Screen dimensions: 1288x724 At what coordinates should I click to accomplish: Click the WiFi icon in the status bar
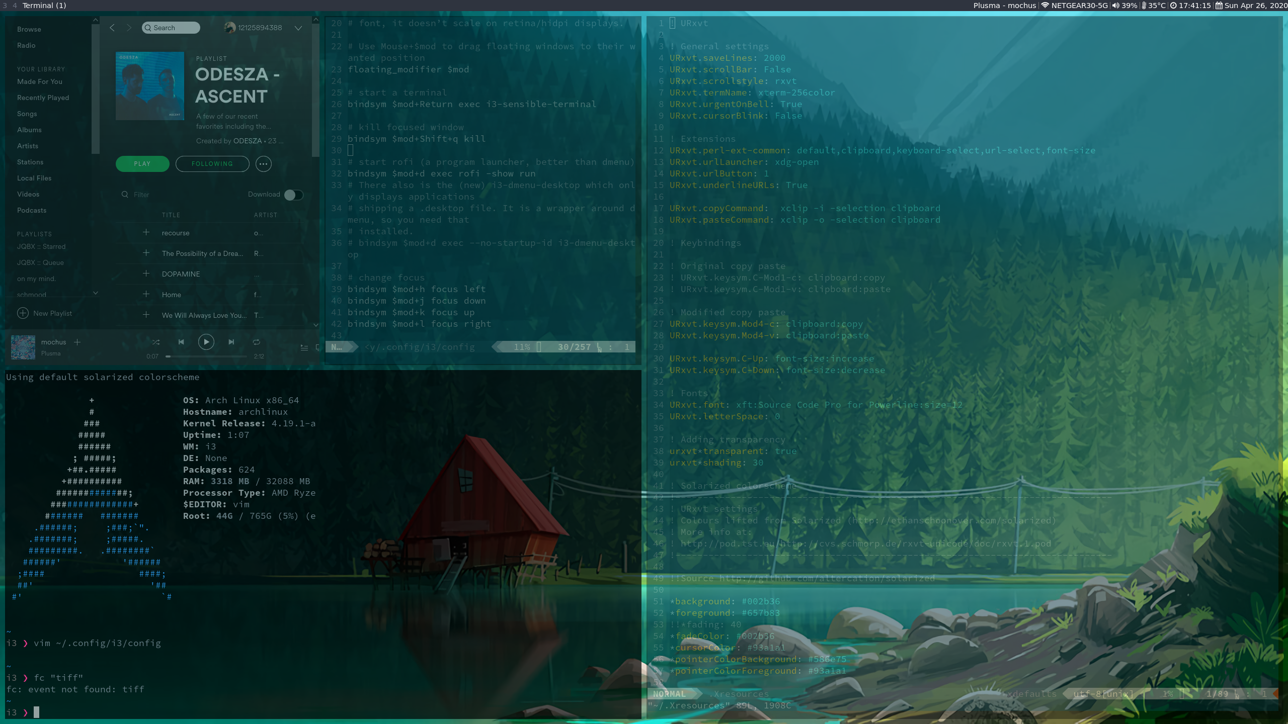(1045, 6)
